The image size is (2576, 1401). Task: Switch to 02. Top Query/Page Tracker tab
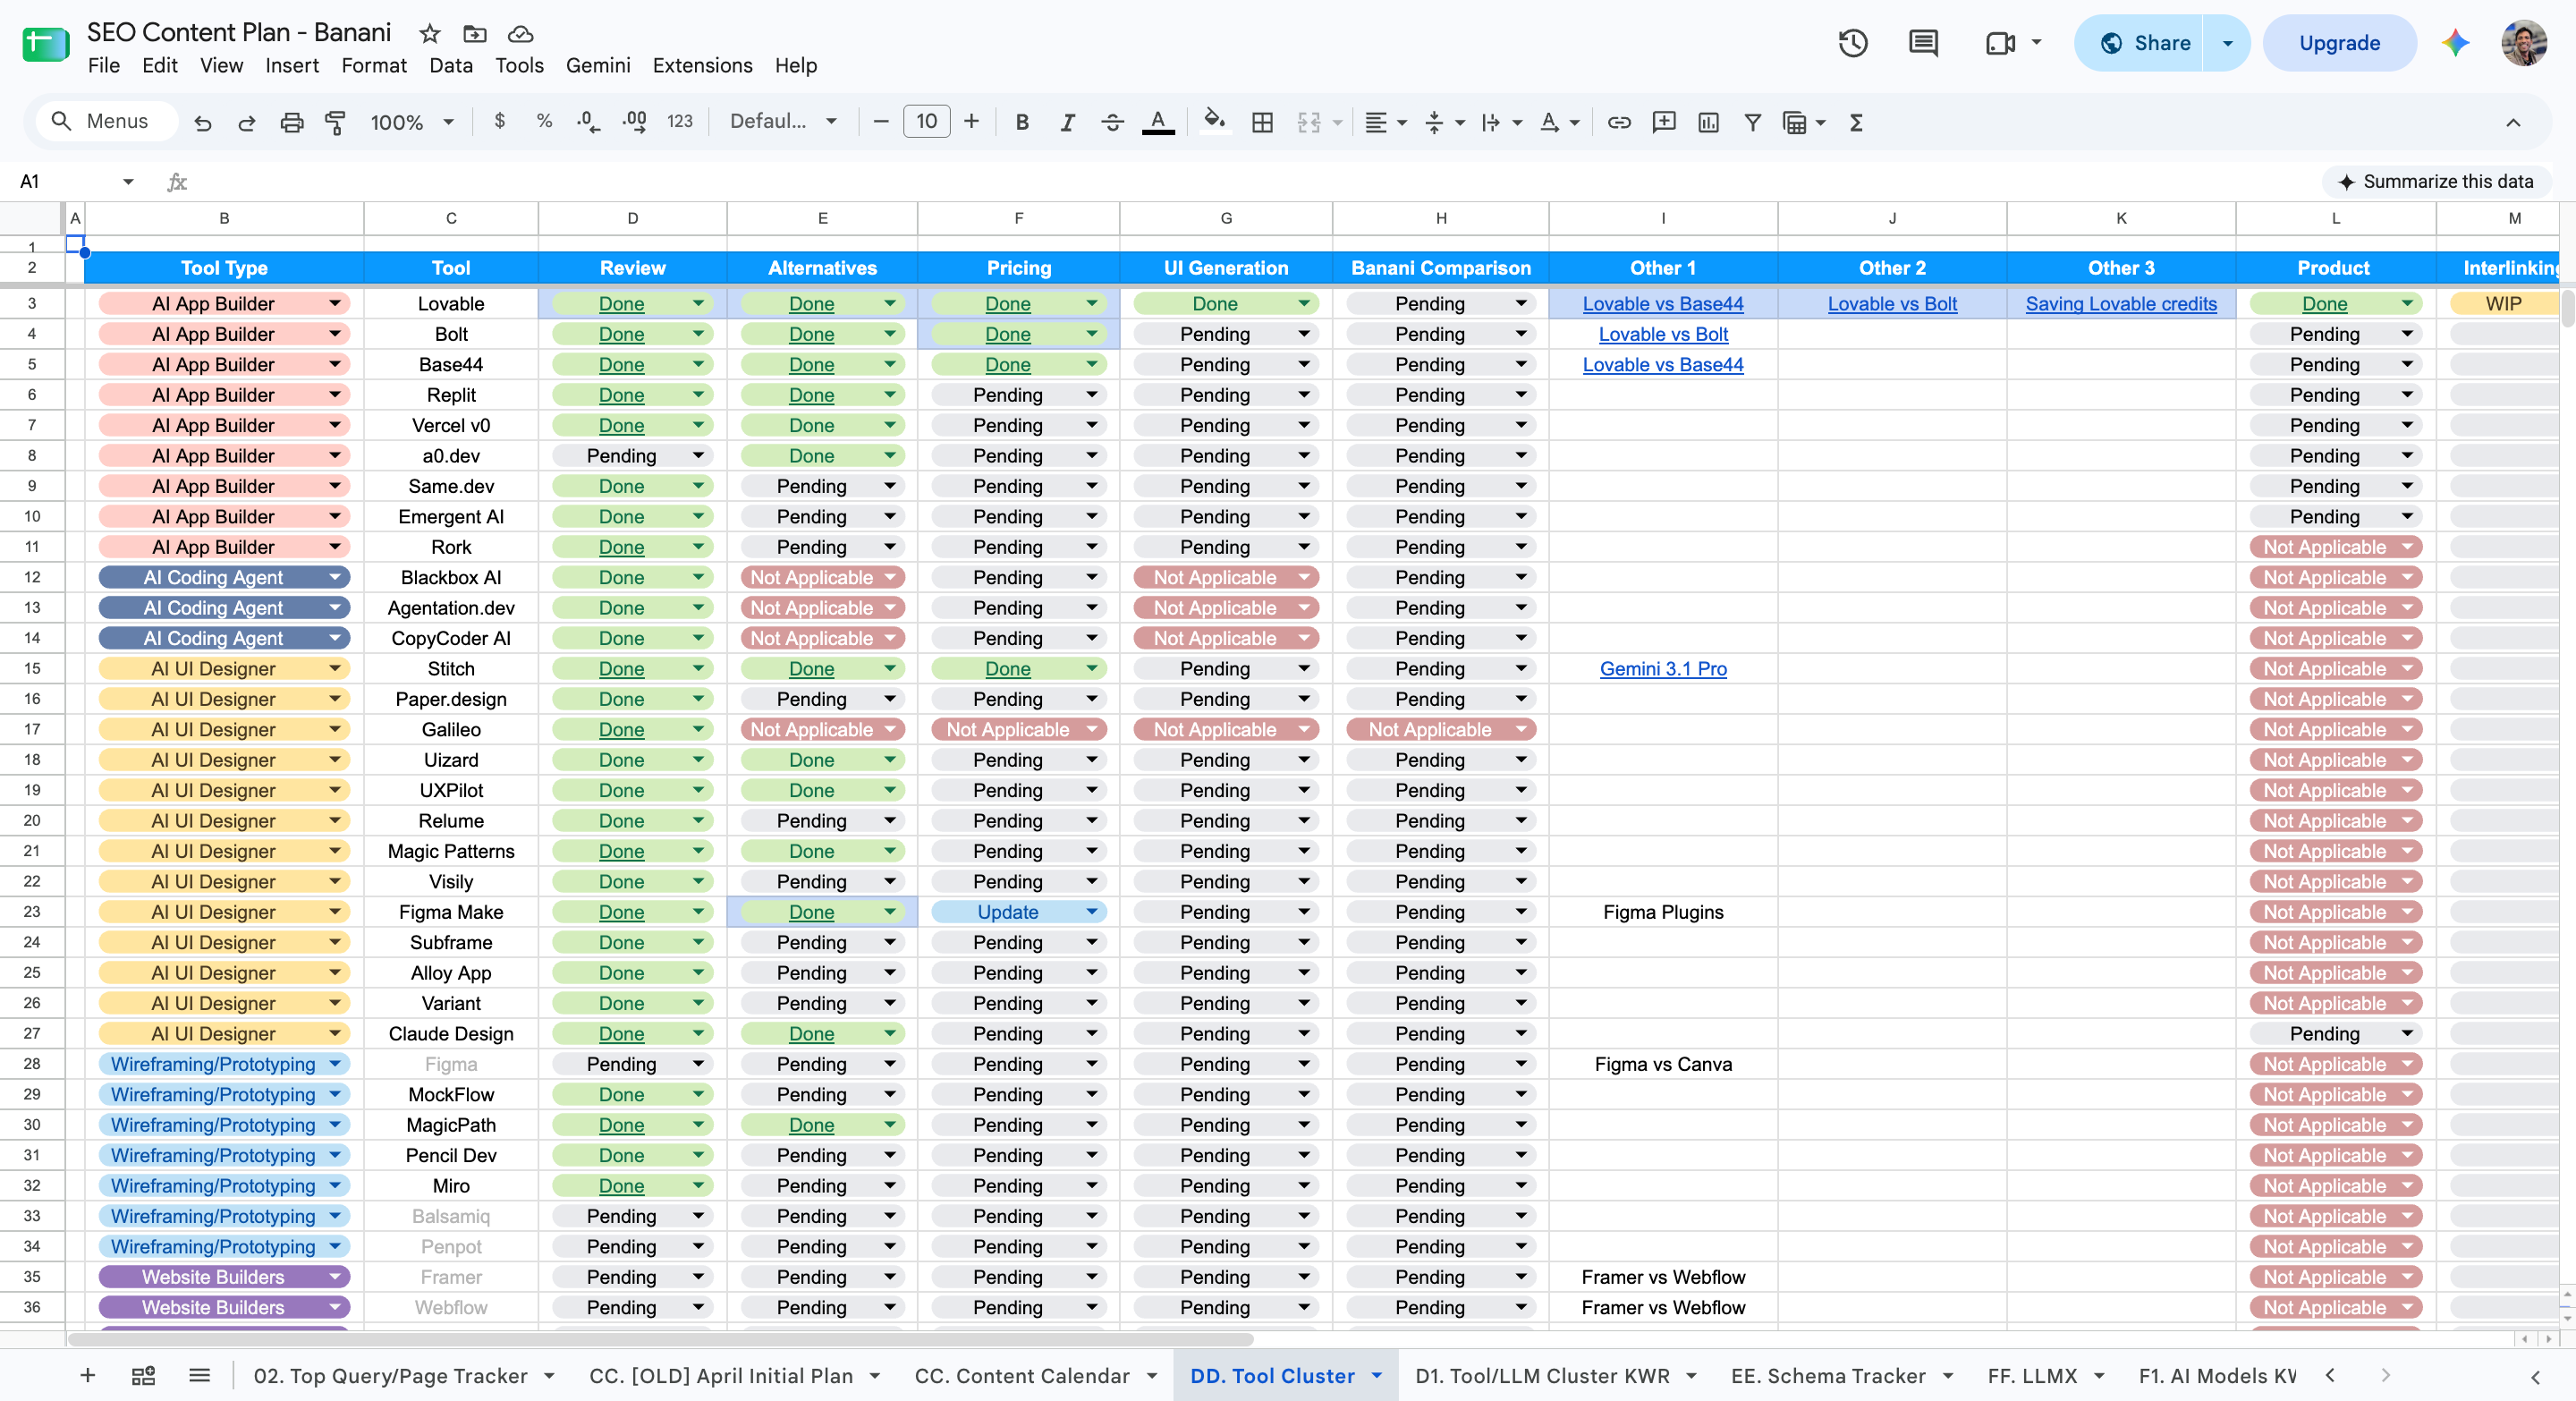point(390,1375)
